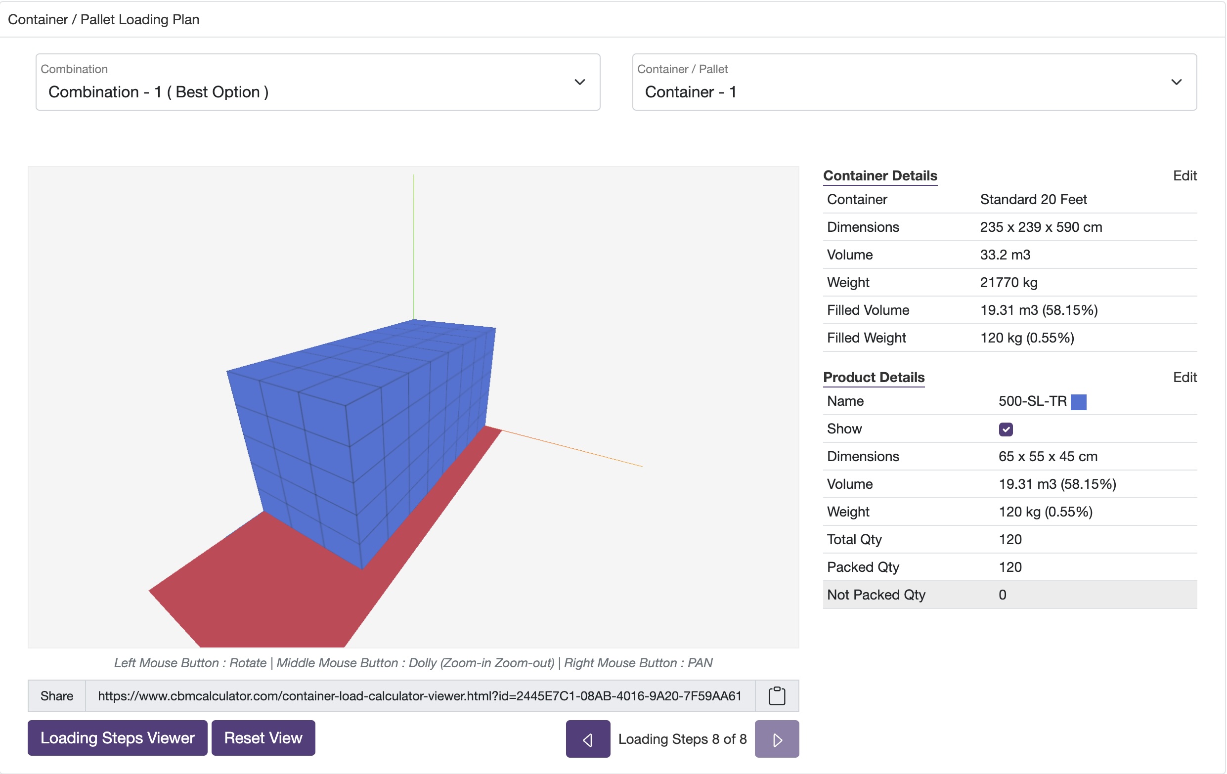Copy the share link using the clipboard icon
The height and width of the screenshot is (774, 1227).
tap(776, 696)
